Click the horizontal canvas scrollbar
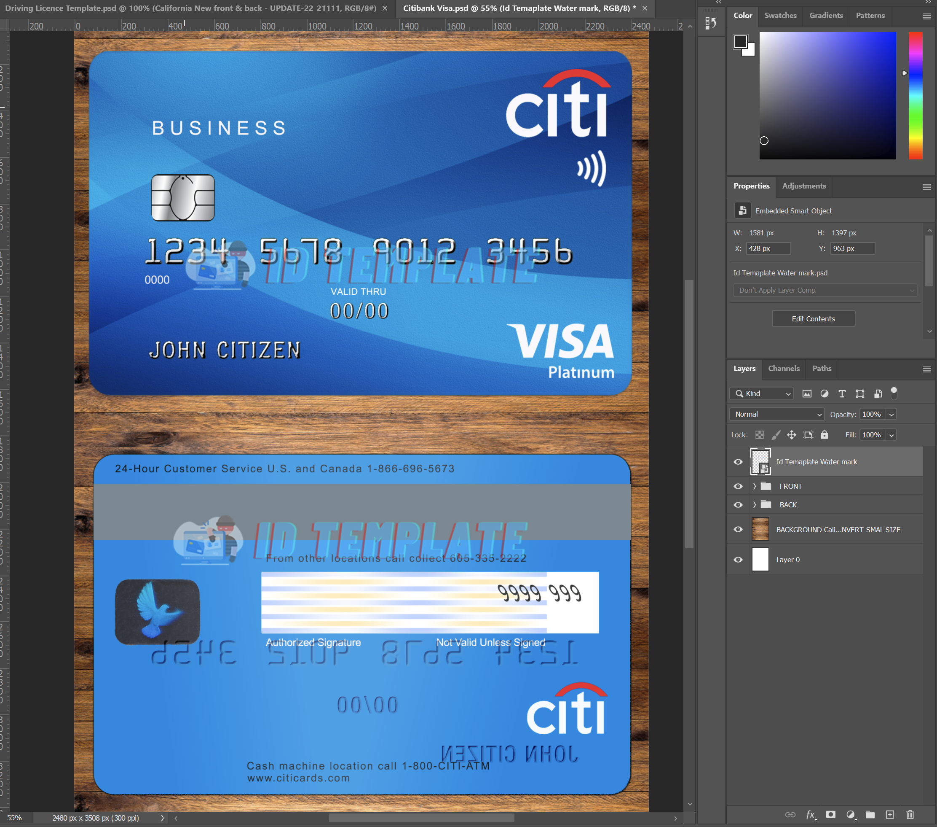The width and height of the screenshot is (937, 827). (422, 818)
